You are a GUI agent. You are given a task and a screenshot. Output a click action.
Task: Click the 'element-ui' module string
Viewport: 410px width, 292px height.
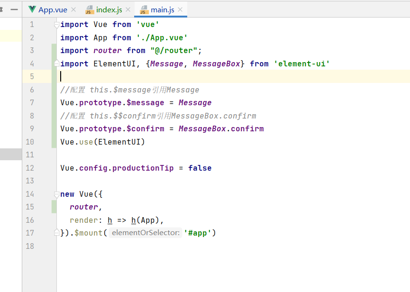pyautogui.click(x=302, y=64)
